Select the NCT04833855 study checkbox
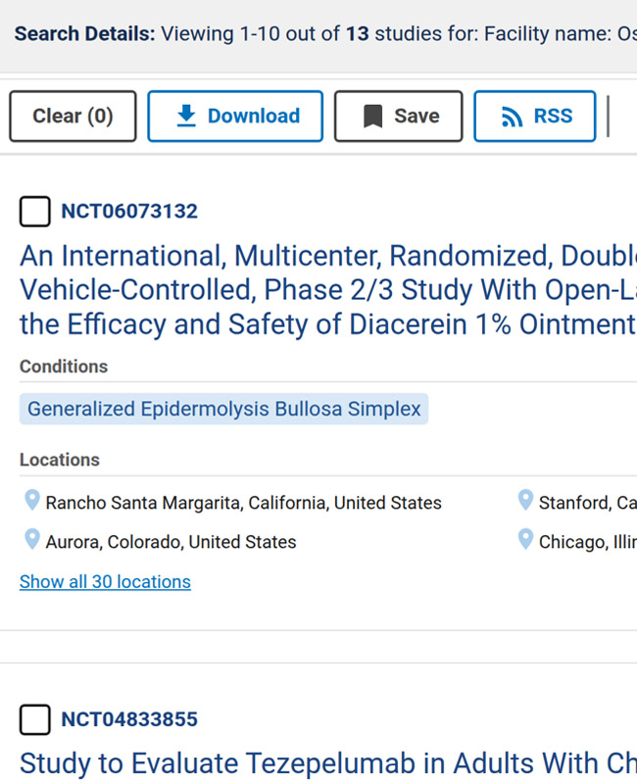 35,719
